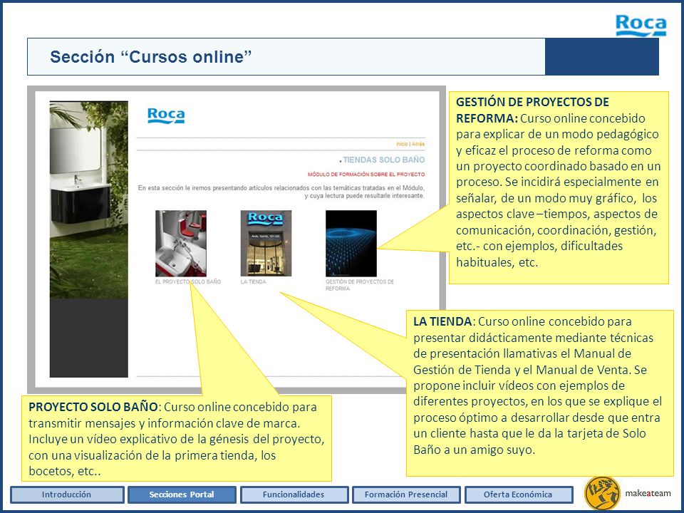The height and width of the screenshot is (513, 684).
Task: Open the La Tienda storefront thumbnail
Action: coord(266,244)
